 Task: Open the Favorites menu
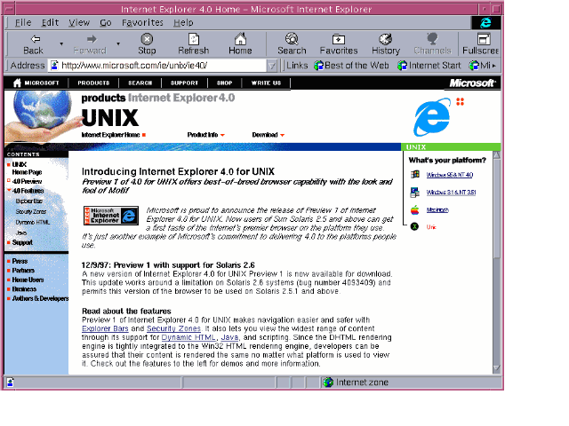[x=142, y=23]
